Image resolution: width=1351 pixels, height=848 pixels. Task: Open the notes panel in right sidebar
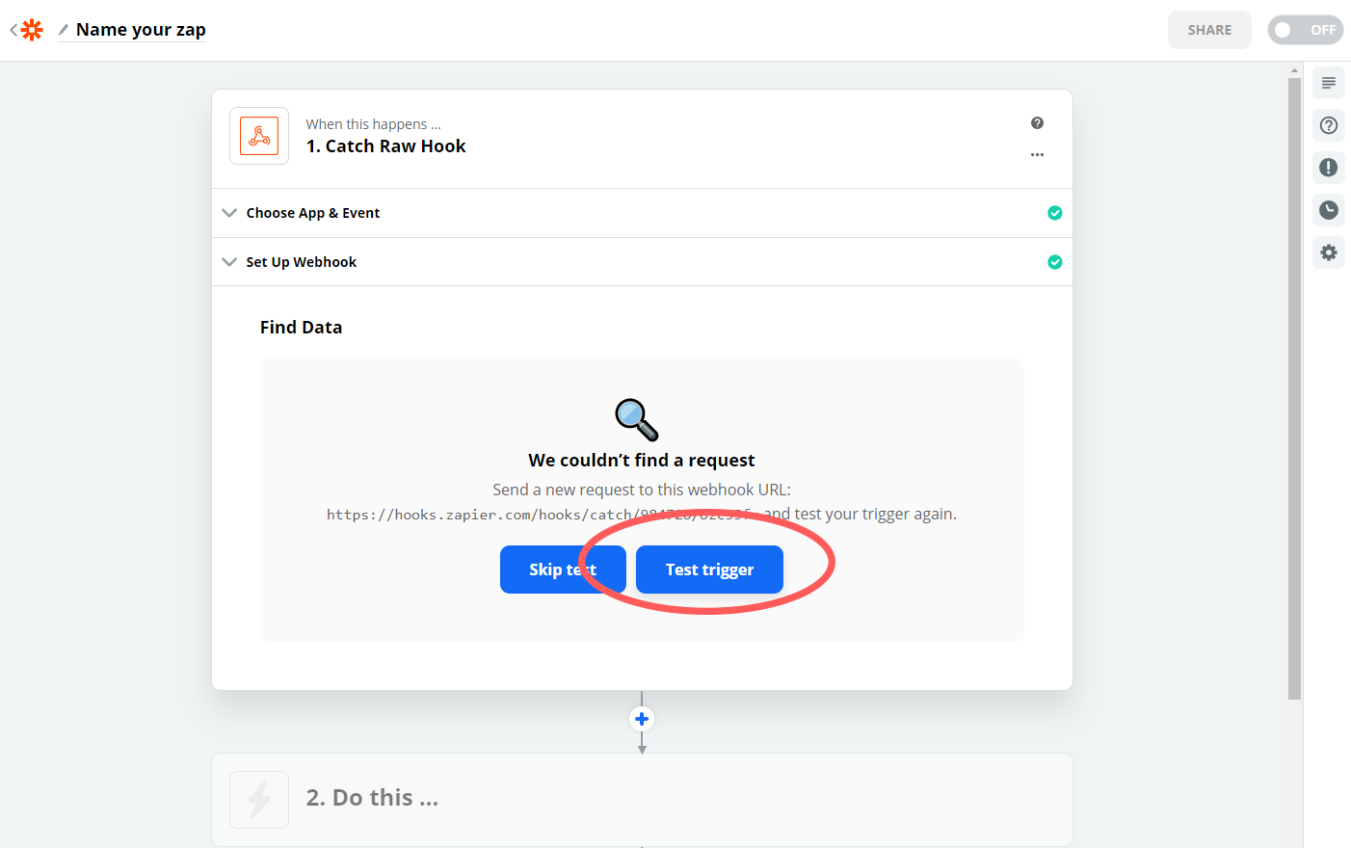(x=1328, y=83)
